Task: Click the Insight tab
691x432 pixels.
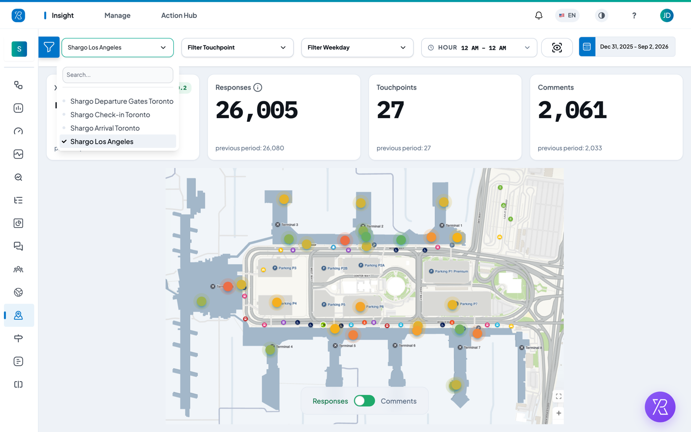Action: 62,15
